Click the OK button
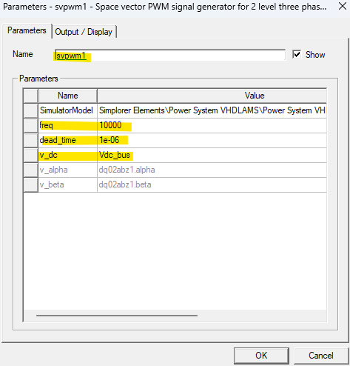Image resolution: width=350 pixels, height=366 pixels. click(x=261, y=356)
